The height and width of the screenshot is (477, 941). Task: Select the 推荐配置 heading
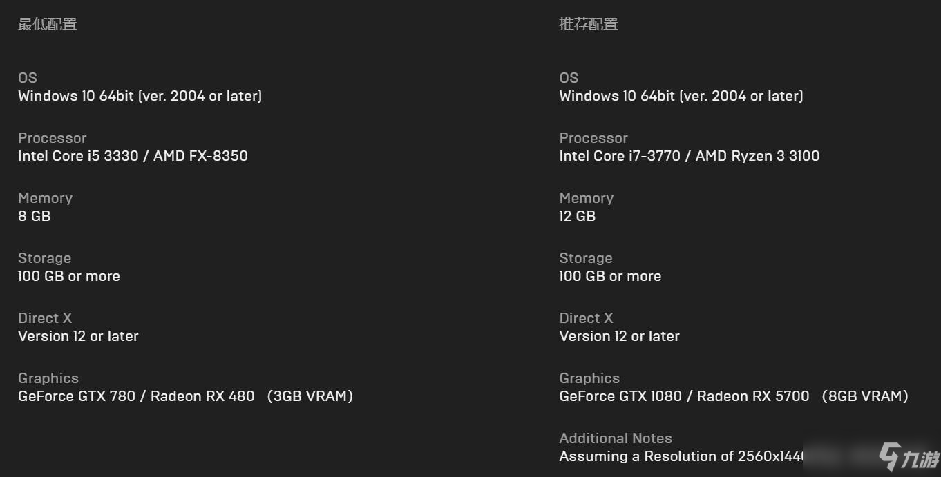[589, 24]
